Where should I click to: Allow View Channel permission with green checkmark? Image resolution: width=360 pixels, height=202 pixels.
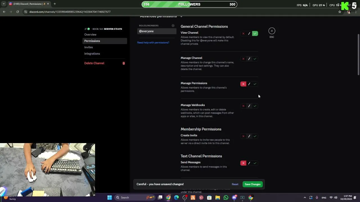[255, 34]
